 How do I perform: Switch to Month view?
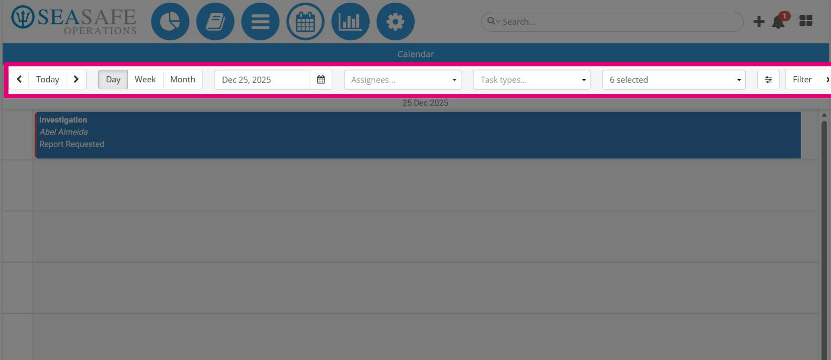[x=183, y=79]
